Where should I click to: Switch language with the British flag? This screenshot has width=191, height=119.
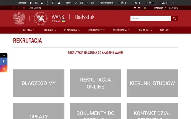(139, 8)
